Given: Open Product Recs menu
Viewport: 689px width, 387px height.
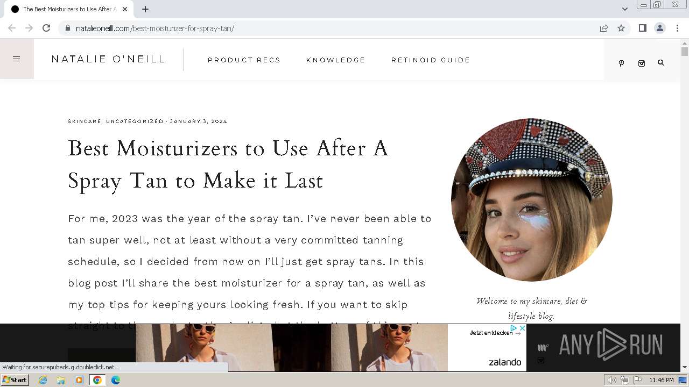Looking at the screenshot, I should point(244,60).
